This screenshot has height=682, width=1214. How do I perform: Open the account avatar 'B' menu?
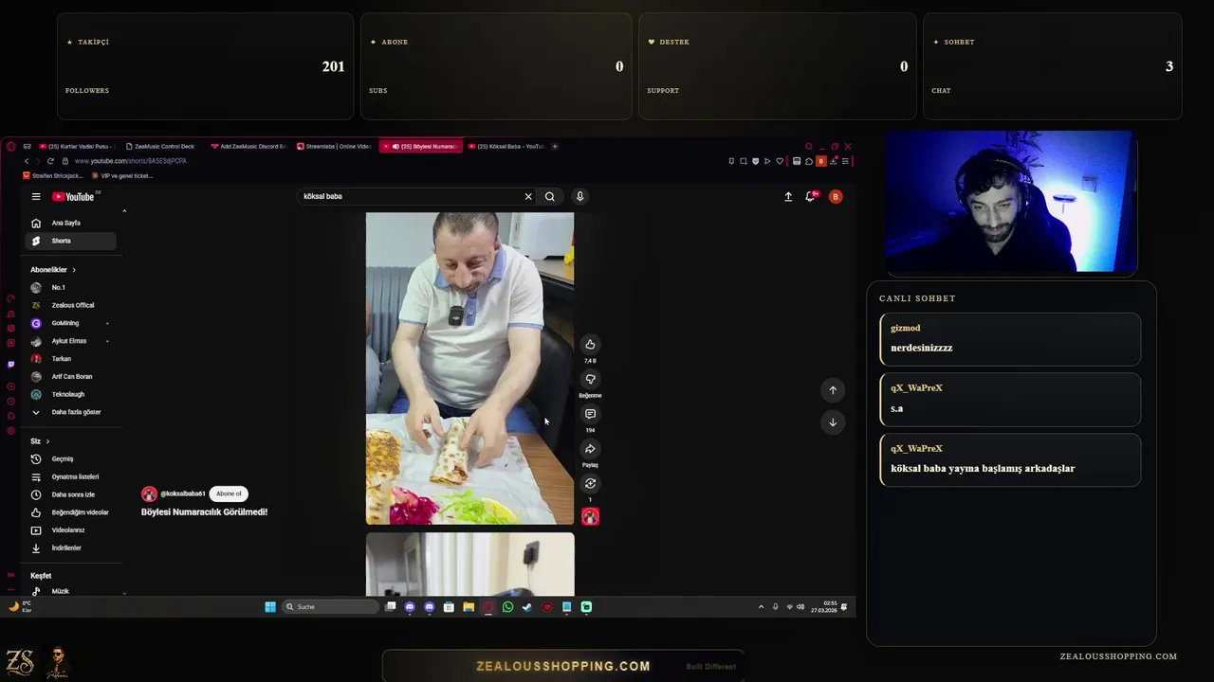836,197
